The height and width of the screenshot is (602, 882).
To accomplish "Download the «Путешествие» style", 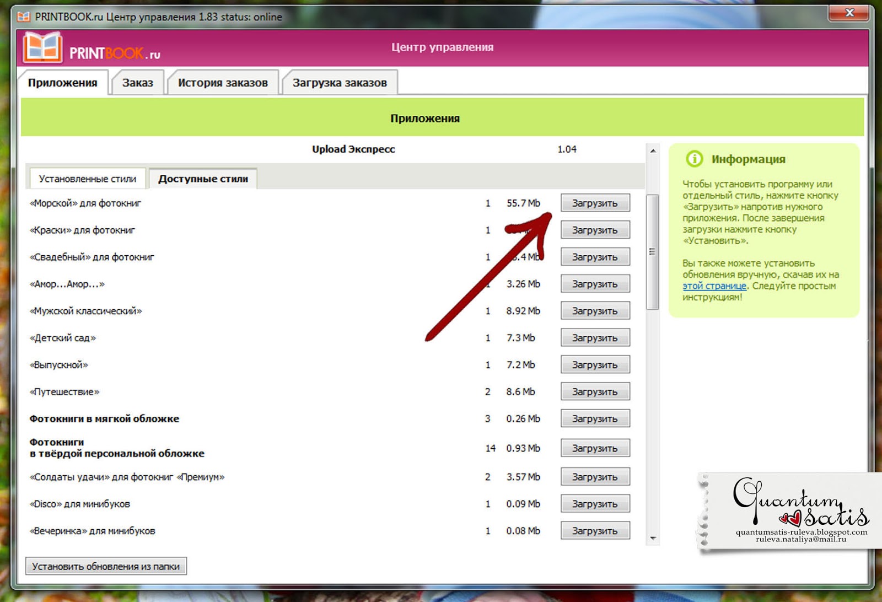I will (595, 392).
